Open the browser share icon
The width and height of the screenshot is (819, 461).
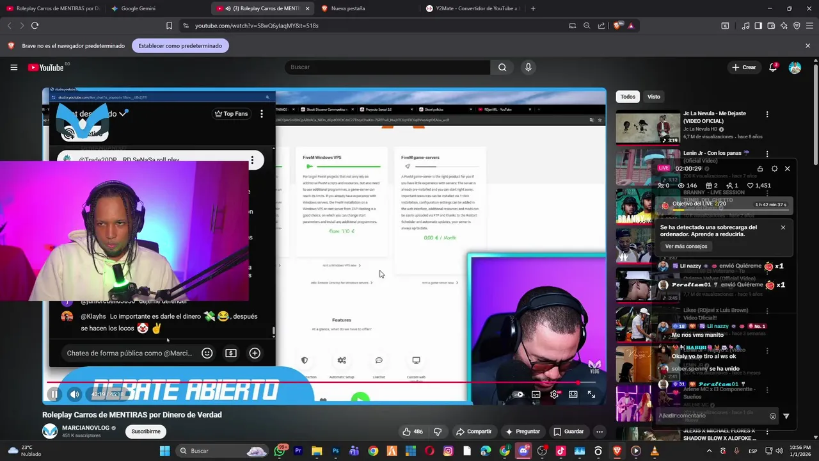pyautogui.click(x=601, y=26)
